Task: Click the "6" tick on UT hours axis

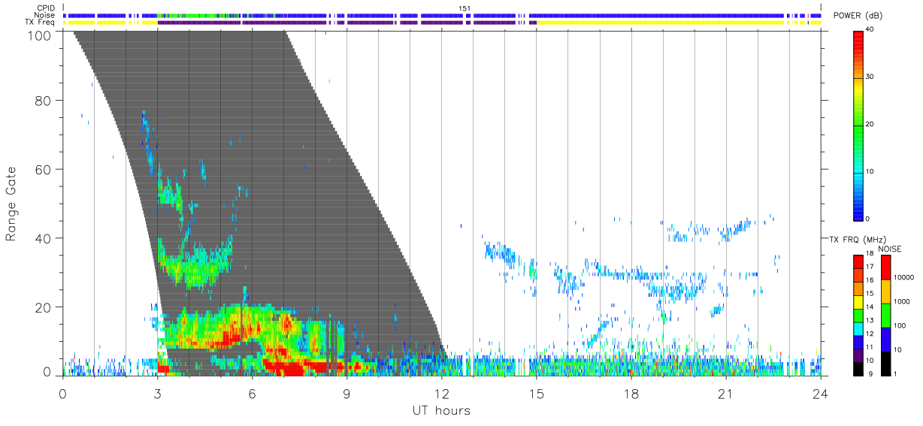Action: point(252,393)
